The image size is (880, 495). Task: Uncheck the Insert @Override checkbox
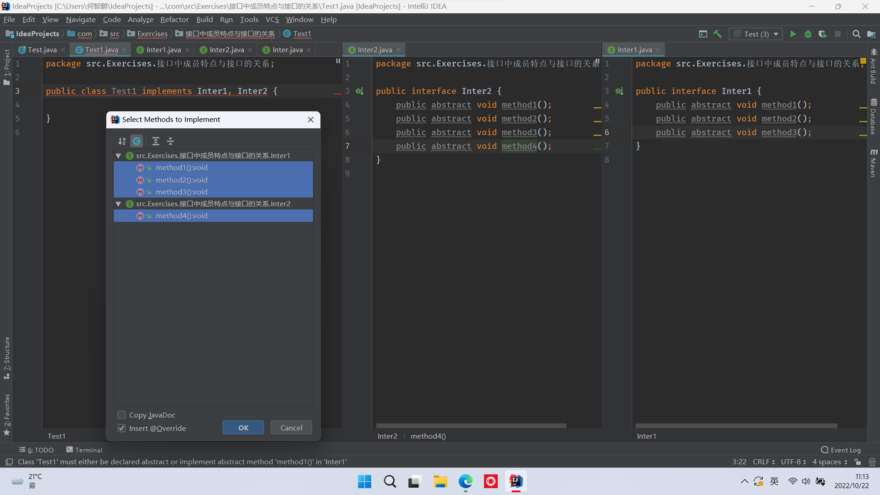point(122,428)
